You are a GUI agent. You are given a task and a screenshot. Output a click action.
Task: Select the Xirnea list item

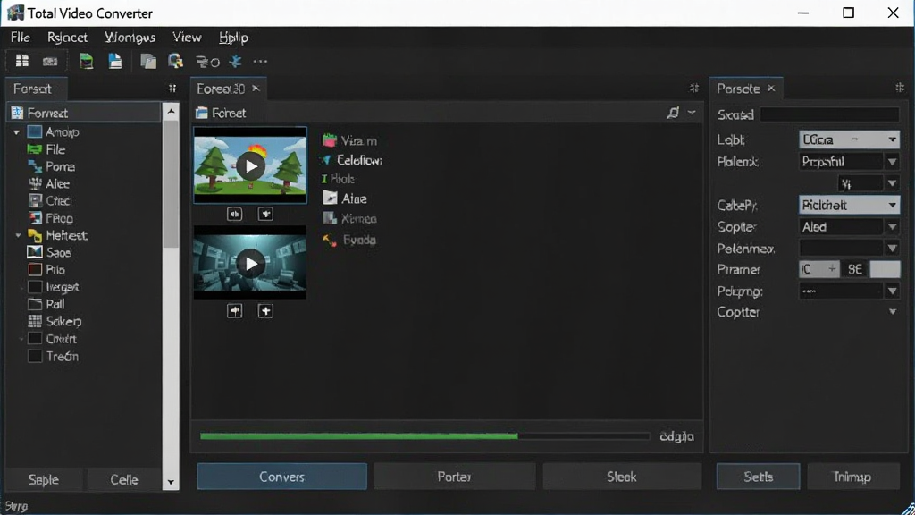tap(349, 218)
